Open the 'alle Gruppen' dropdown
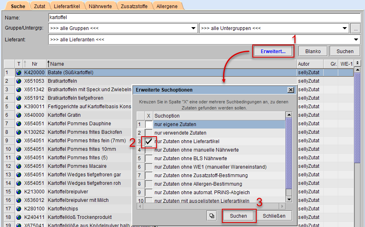 193,28
